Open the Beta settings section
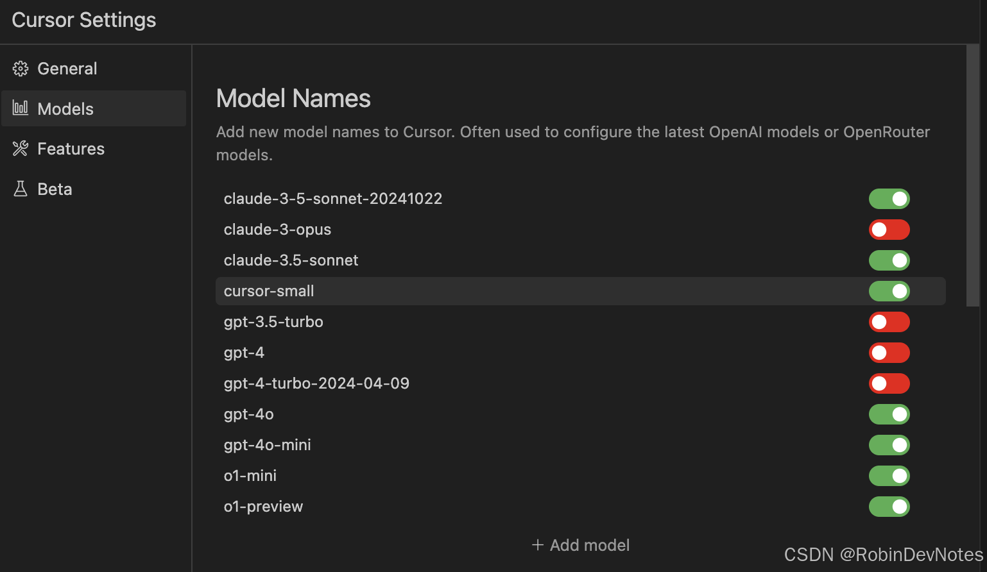 (x=55, y=189)
